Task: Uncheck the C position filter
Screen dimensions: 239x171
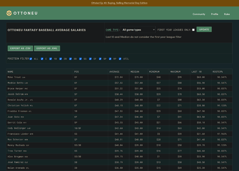Action: pyautogui.click(x=42, y=59)
